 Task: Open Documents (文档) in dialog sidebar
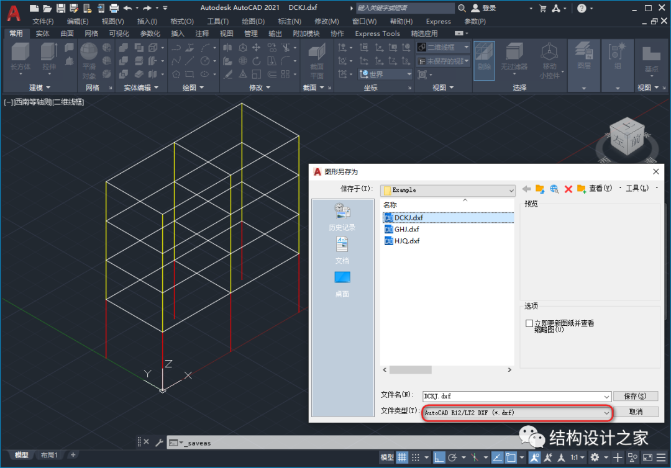pos(342,251)
